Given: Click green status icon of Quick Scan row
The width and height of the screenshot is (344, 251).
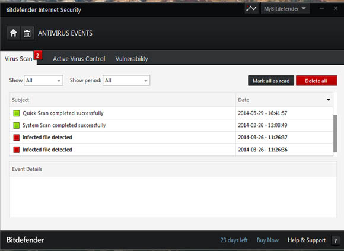Looking at the screenshot, I should (17, 113).
